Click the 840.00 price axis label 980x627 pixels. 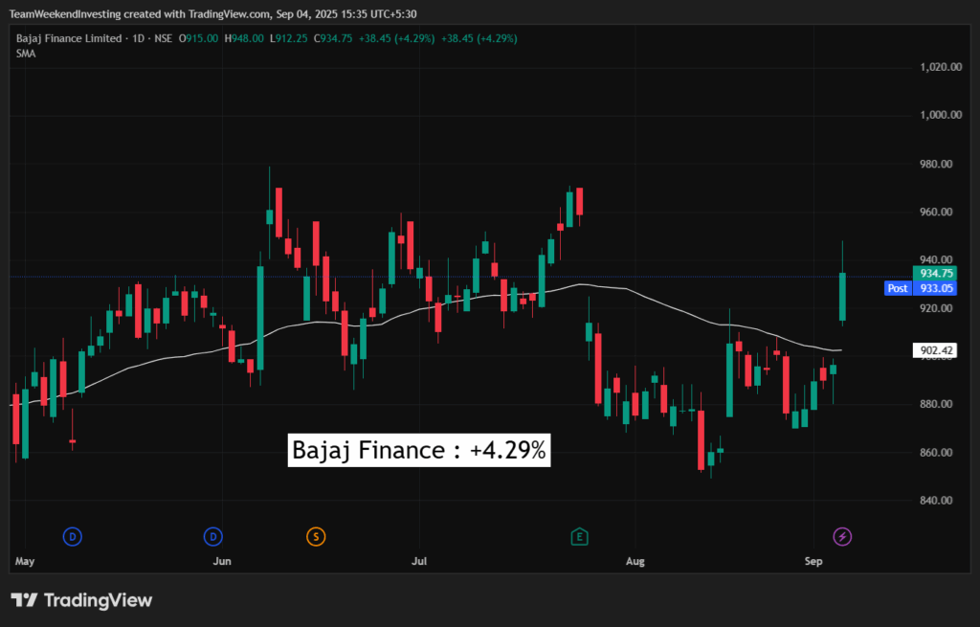pos(936,500)
